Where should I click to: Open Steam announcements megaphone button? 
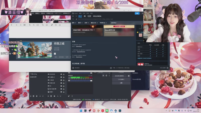(x=137, y=13)
